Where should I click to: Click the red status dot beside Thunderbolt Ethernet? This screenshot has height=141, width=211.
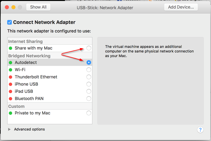[x=10, y=77]
